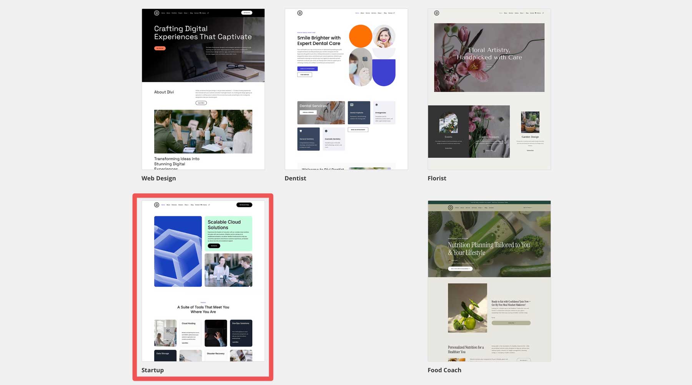The height and width of the screenshot is (385, 692).
Task: Click the Blog menu item in the Startup nav
Action: coord(192,205)
